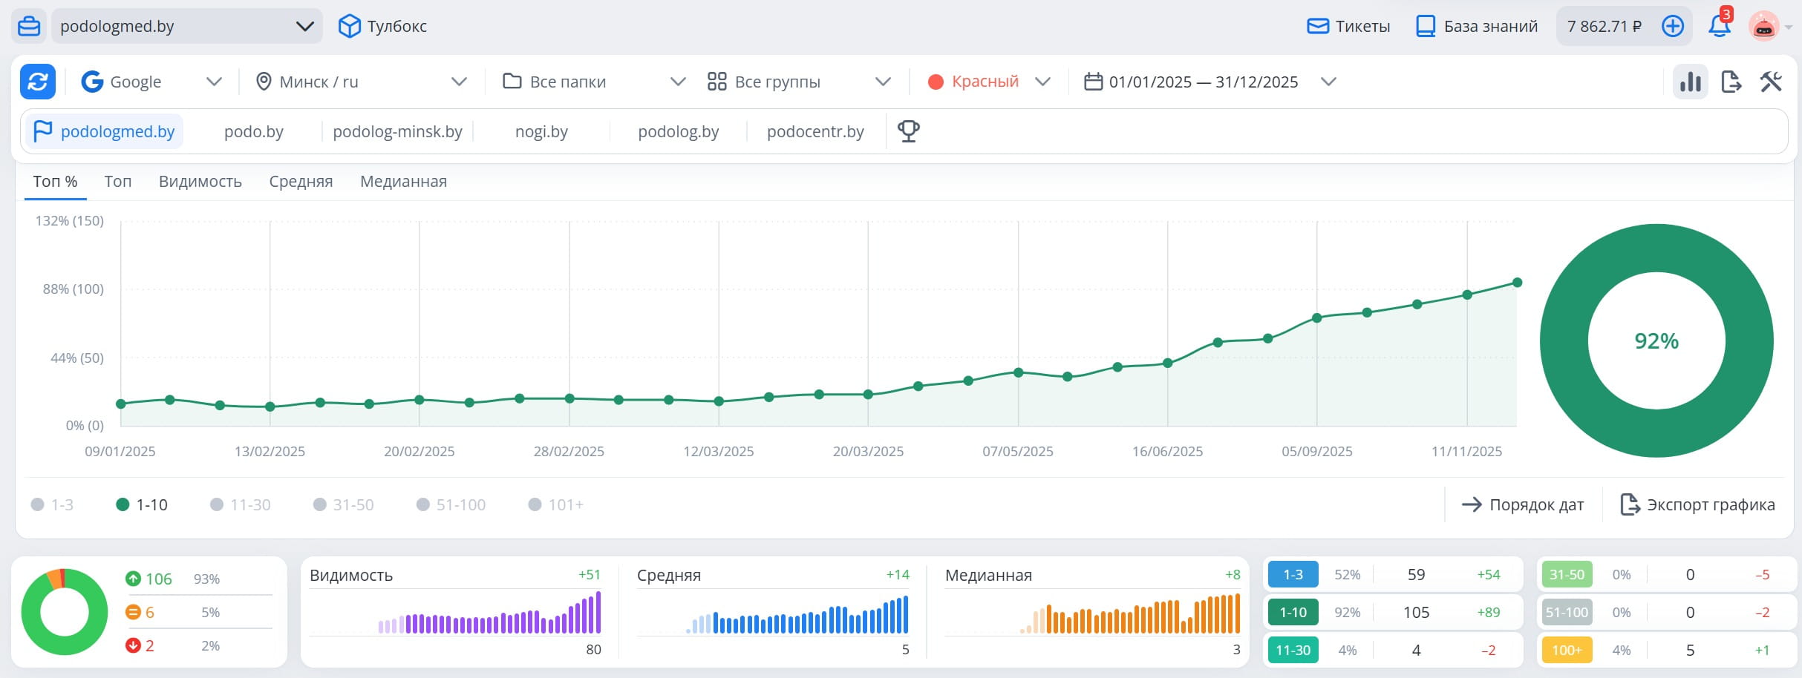Toggle the 1-3 series in chart legend
Viewport: 1802px width, 678px height.
click(53, 505)
